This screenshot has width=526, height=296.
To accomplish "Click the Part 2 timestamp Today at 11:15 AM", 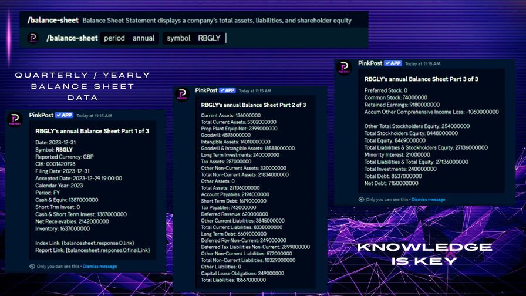I will (x=255, y=90).
